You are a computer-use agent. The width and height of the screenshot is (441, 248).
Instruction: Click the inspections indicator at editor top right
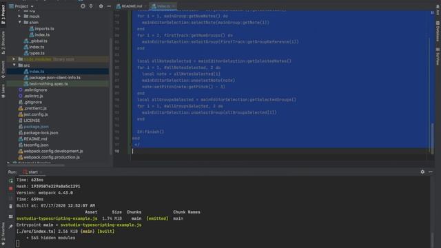point(432,12)
